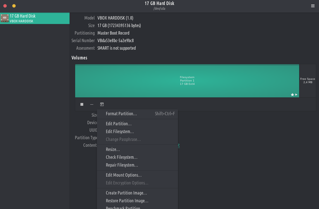Viewport: 319px width, 209px height.
Task: Open Edit Mount Options… entry
Action: 124,175
